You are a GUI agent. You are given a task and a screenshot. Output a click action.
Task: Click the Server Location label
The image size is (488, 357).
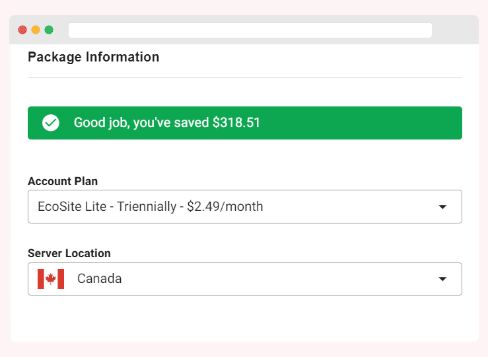tap(69, 253)
